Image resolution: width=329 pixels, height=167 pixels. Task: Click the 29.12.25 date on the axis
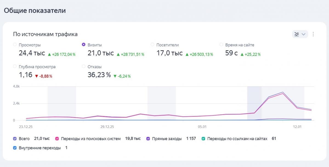[107, 127]
